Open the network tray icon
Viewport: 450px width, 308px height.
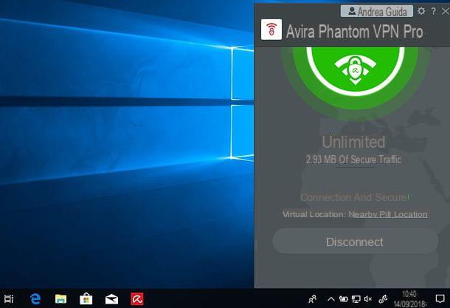(356, 299)
